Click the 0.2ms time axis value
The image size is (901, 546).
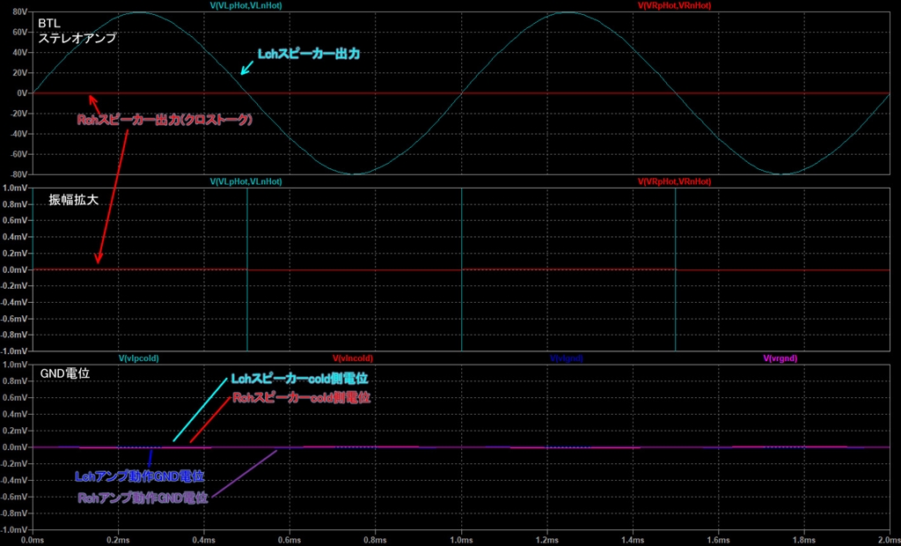(119, 540)
